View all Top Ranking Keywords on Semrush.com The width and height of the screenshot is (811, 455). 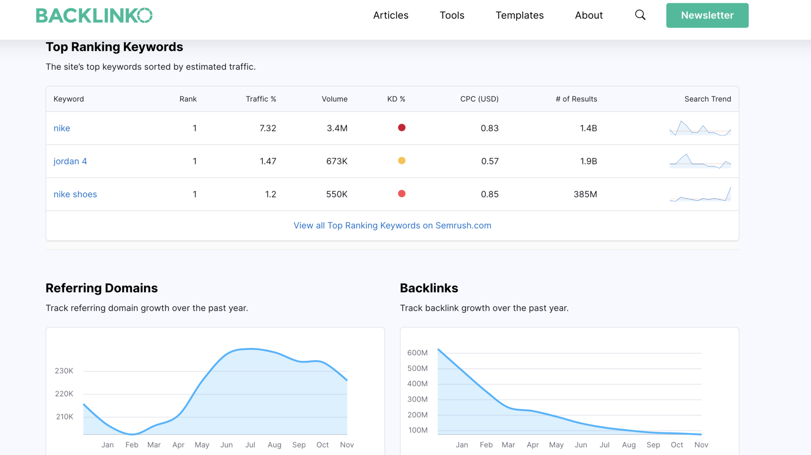coord(392,225)
